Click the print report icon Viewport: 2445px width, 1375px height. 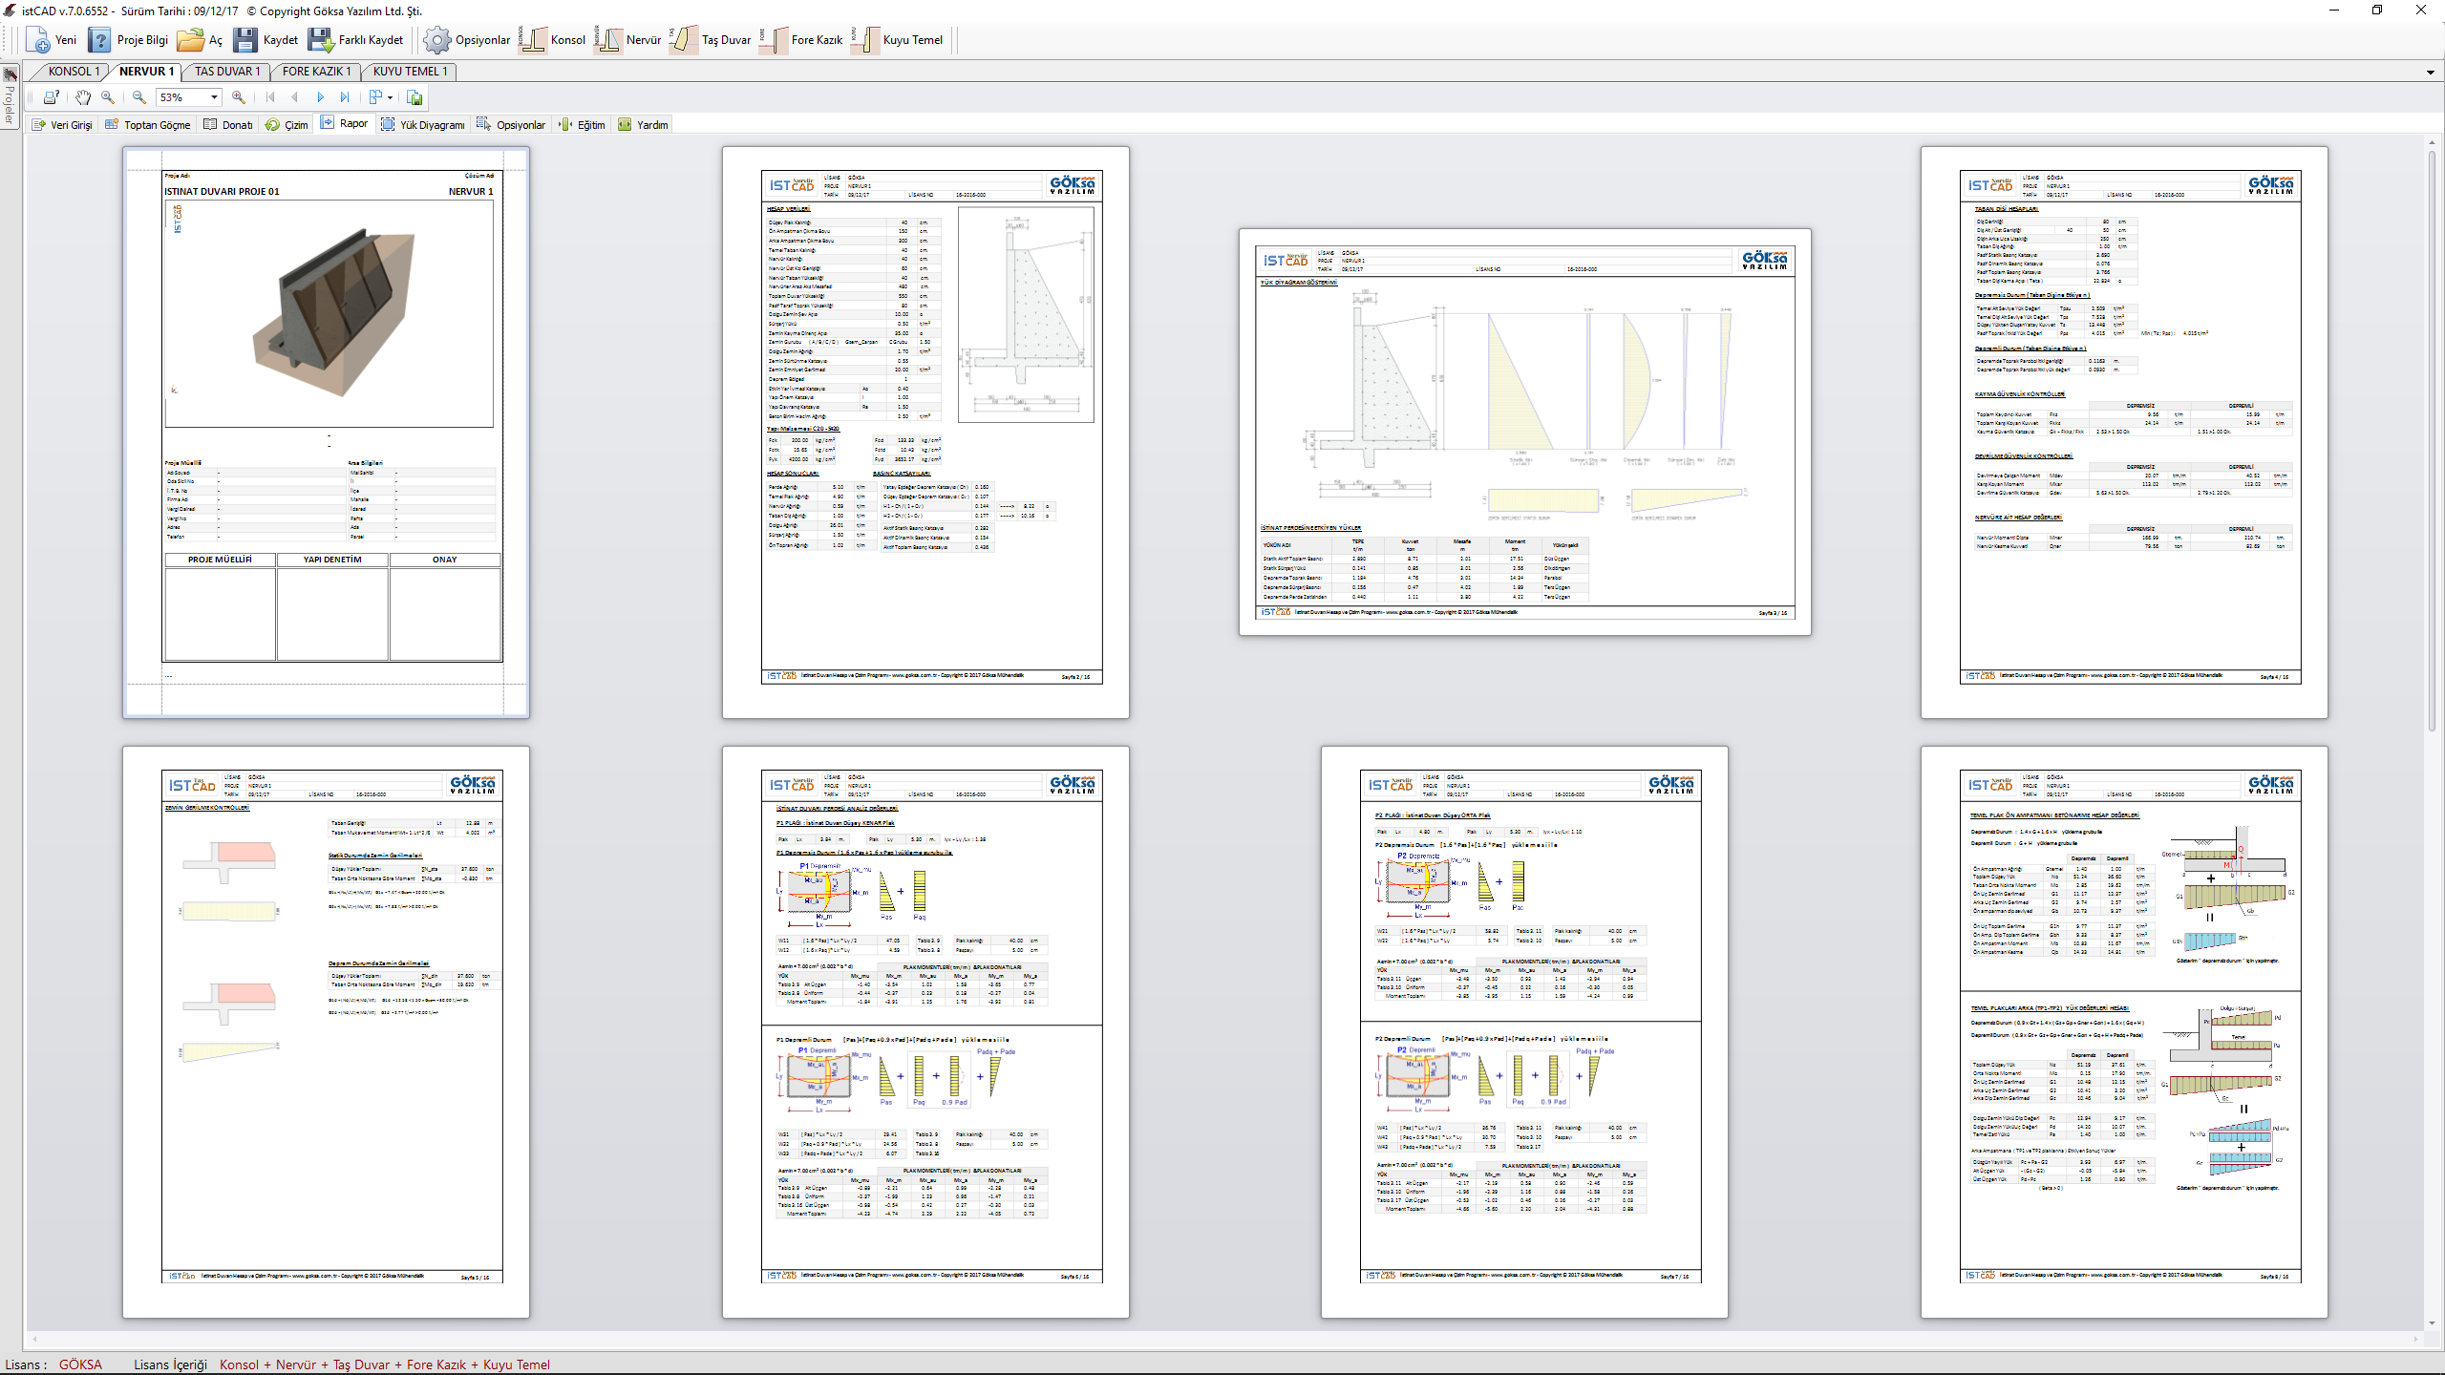tap(52, 97)
